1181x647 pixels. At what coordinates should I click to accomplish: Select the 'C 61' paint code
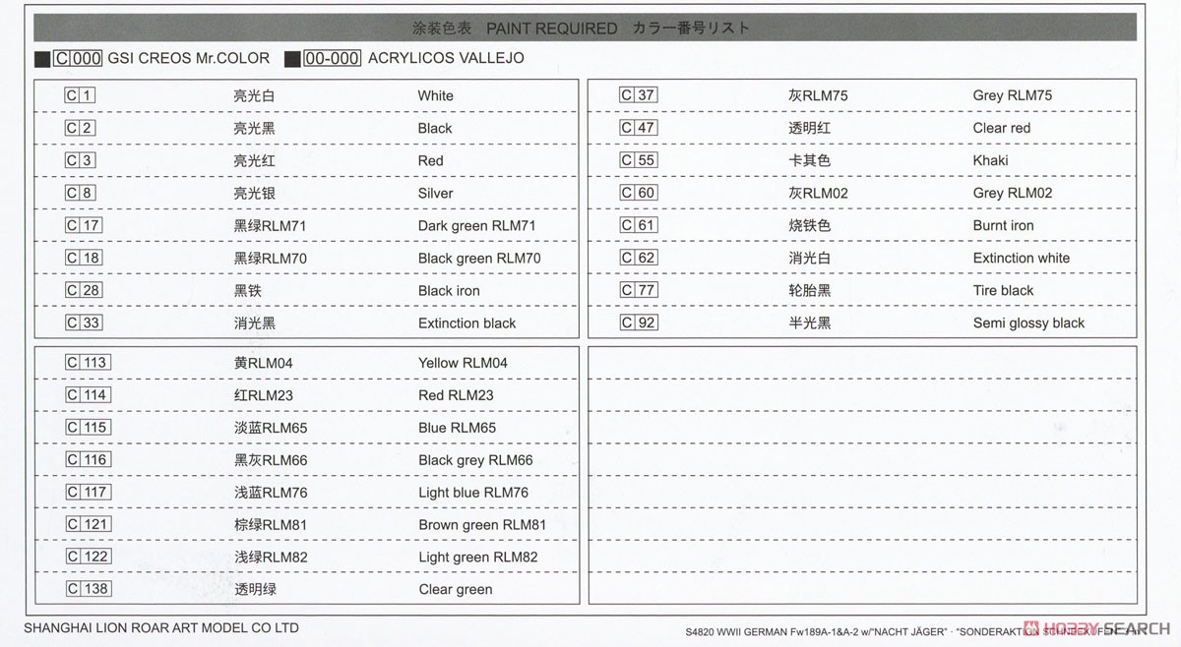tap(639, 225)
